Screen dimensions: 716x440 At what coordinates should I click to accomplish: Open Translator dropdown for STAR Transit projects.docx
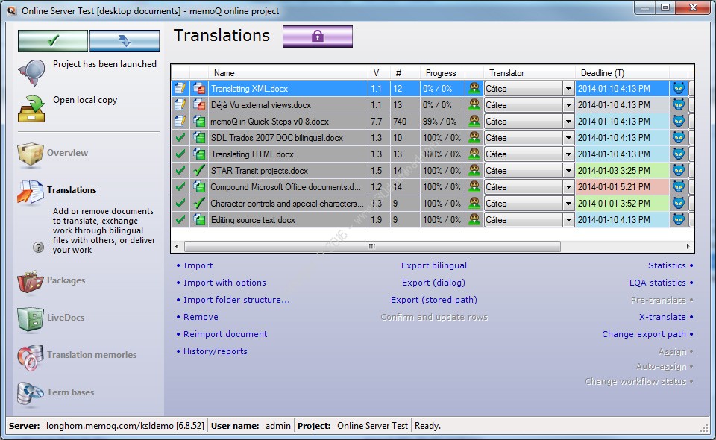pyautogui.click(x=568, y=171)
